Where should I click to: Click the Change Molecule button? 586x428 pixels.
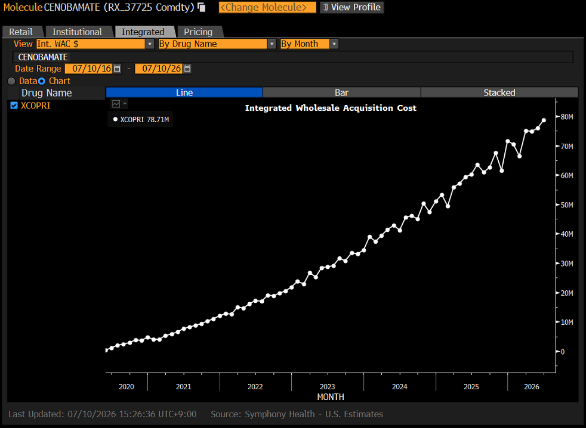[267, 7]
